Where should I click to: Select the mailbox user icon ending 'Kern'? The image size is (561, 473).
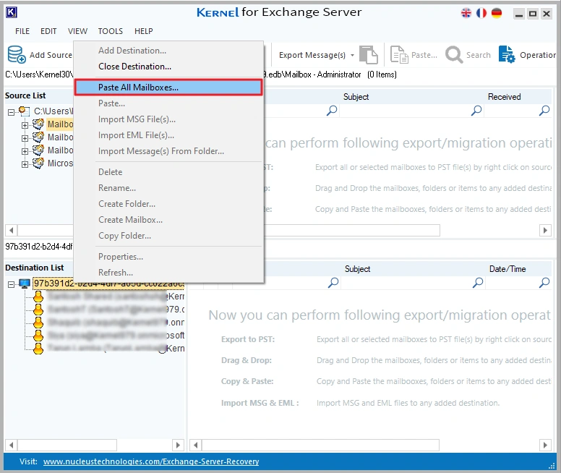point(38,348)
